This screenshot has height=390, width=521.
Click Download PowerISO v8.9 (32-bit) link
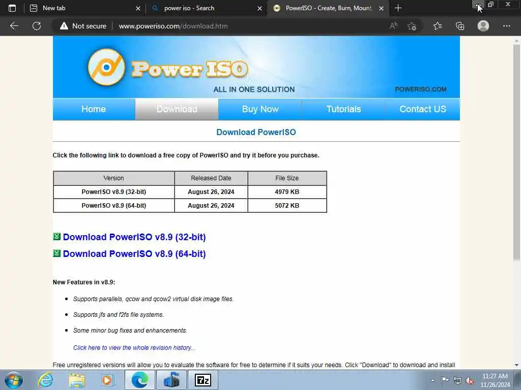click(x=134, y=237)
